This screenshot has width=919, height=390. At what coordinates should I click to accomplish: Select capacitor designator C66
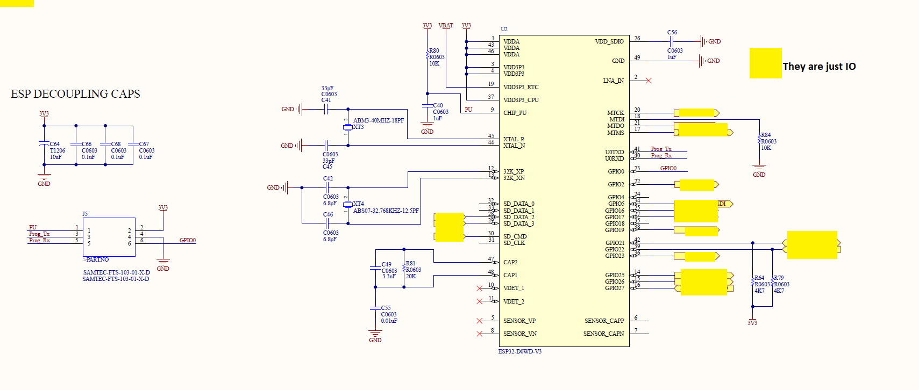(x=87, y=144)
